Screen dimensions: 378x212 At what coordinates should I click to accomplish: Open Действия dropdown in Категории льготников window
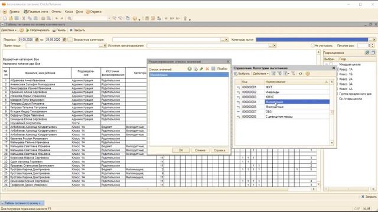[x=260, y=74]
